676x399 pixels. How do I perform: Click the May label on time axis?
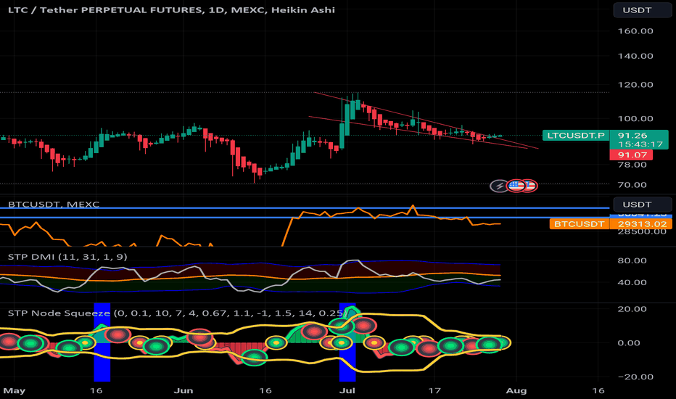pos(15,391)
